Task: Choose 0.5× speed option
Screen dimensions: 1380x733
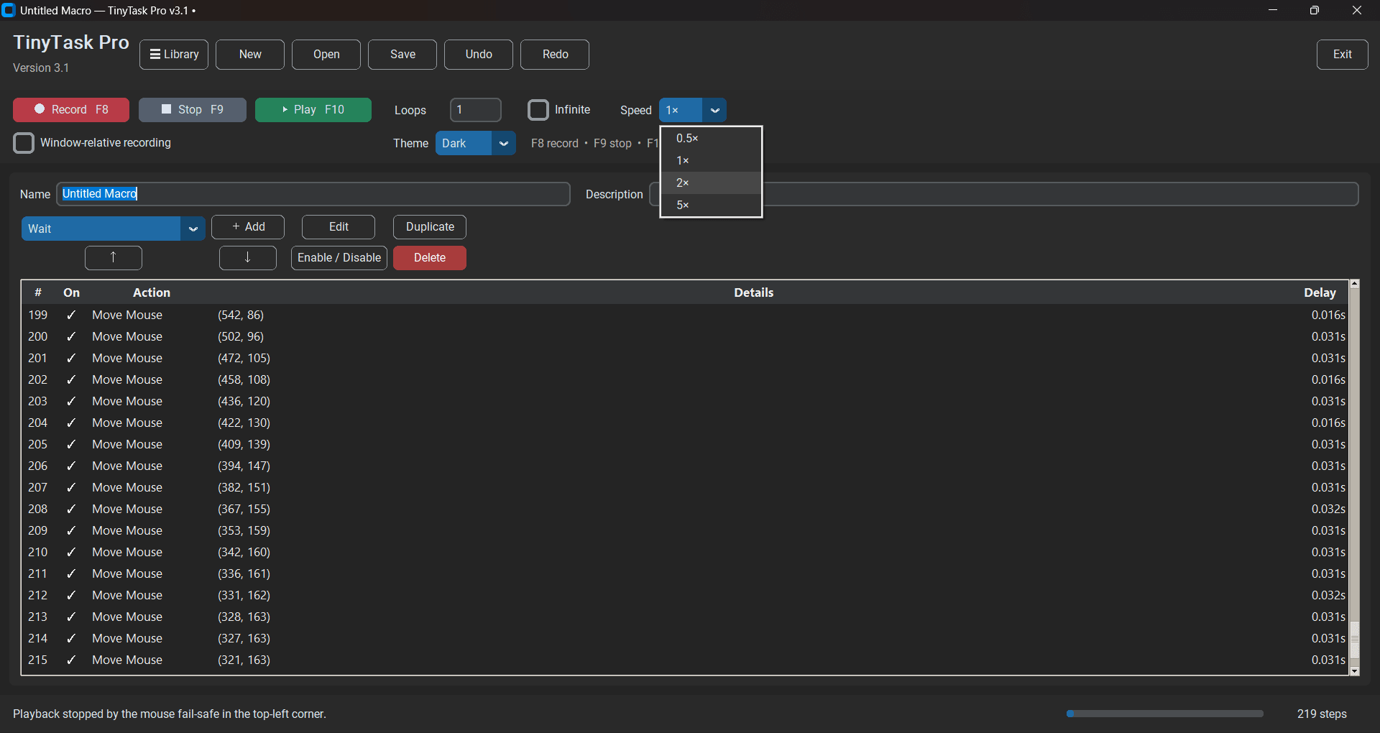Action: point(711,138)
